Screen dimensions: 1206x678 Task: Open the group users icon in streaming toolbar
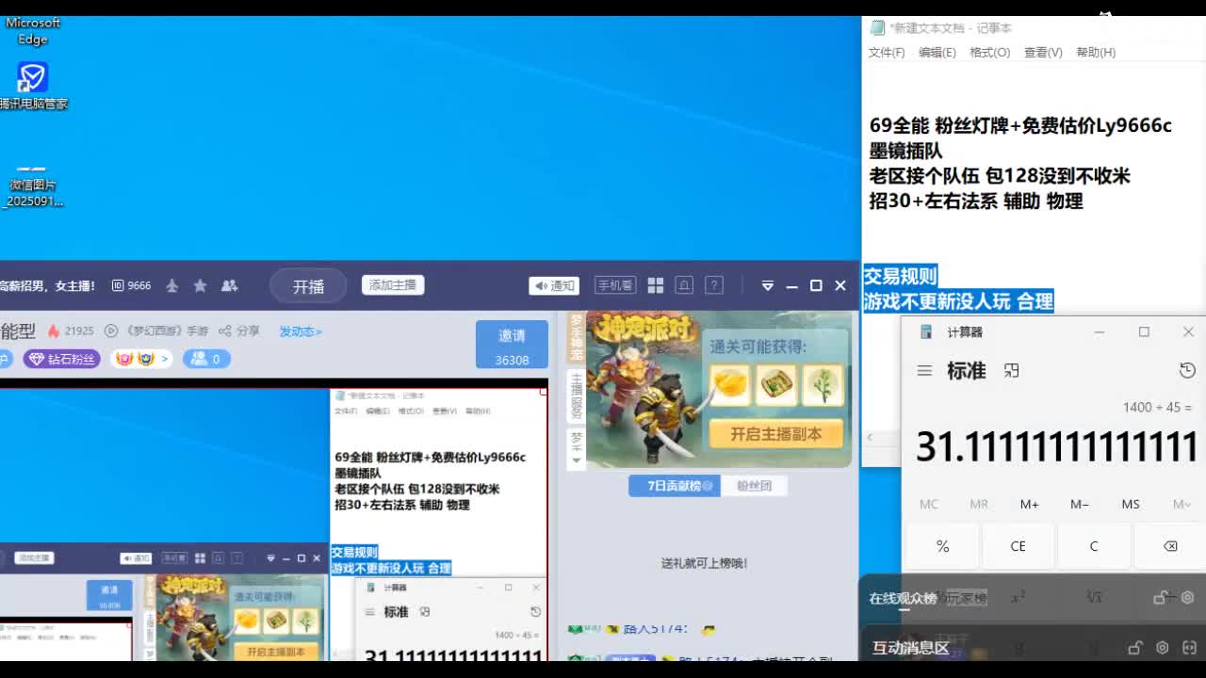point(229,285)
